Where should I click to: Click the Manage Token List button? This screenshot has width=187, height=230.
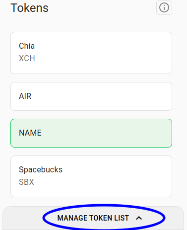(100, 218)
